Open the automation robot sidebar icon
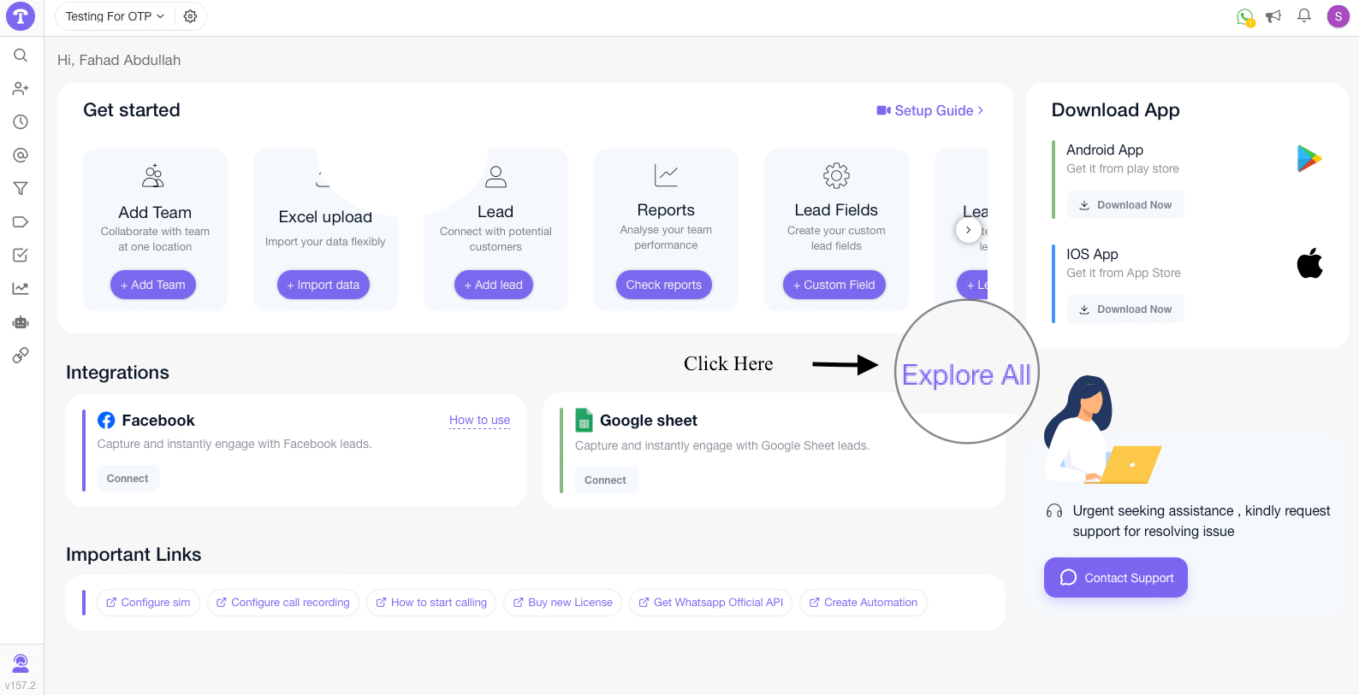Viewport: 1359px width, 695px height. pos(21,322)
